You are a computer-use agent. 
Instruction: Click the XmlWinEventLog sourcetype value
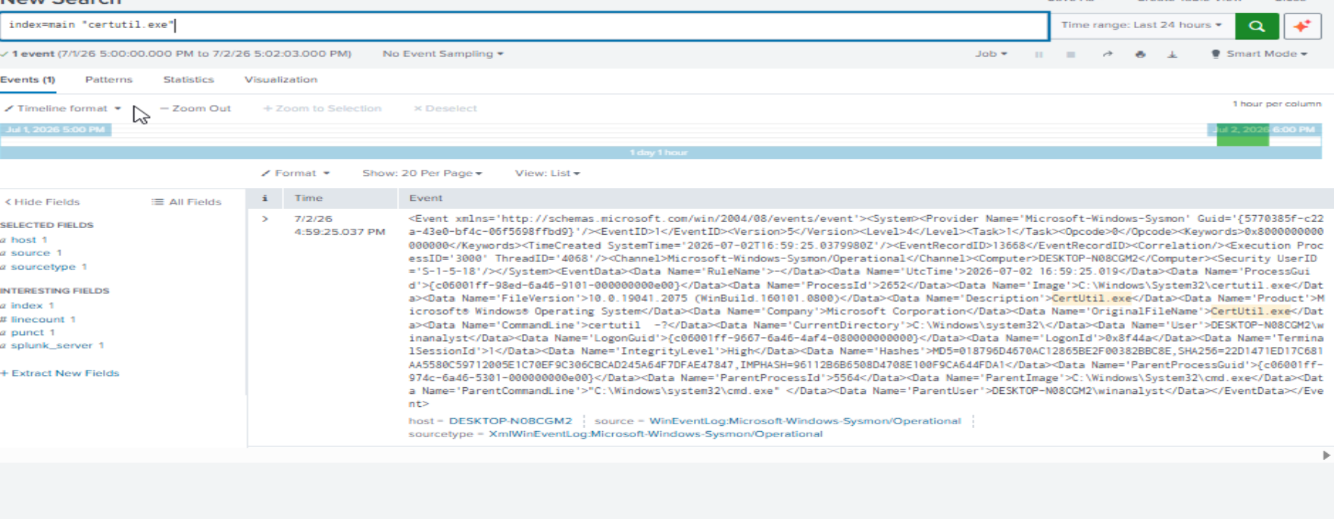655,434
